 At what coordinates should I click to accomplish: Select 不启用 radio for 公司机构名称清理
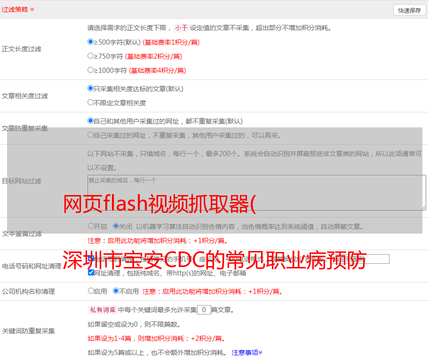point(116,291)
